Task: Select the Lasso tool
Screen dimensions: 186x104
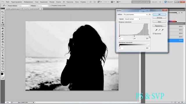Action: coord(3,17)
